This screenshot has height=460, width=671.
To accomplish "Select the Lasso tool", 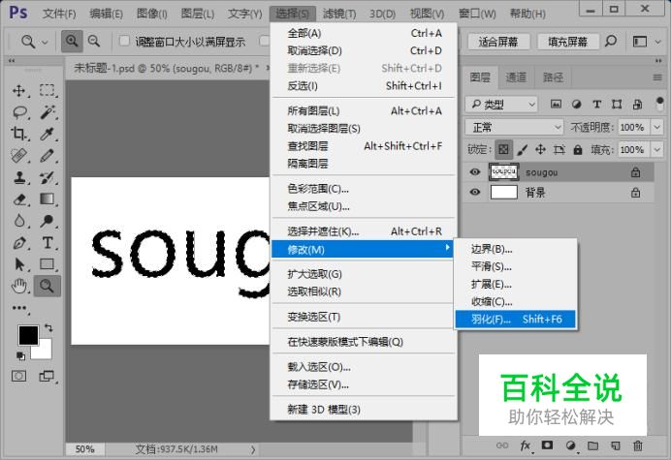I will [x=19, y=112].
